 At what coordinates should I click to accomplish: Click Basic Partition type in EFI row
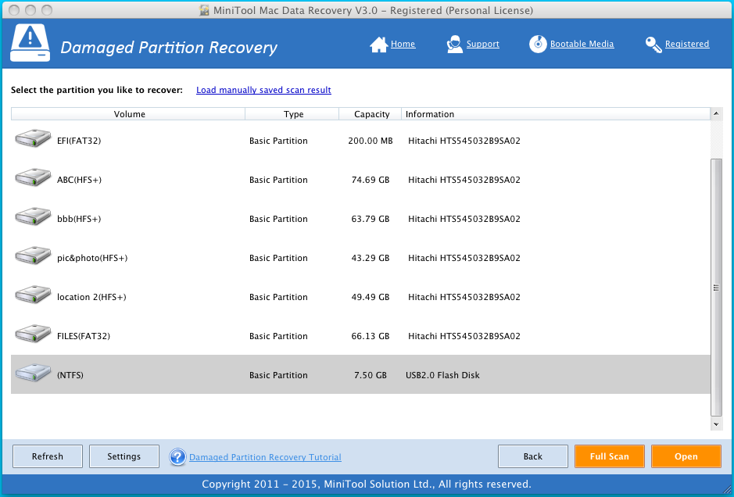tap(278, 141)
